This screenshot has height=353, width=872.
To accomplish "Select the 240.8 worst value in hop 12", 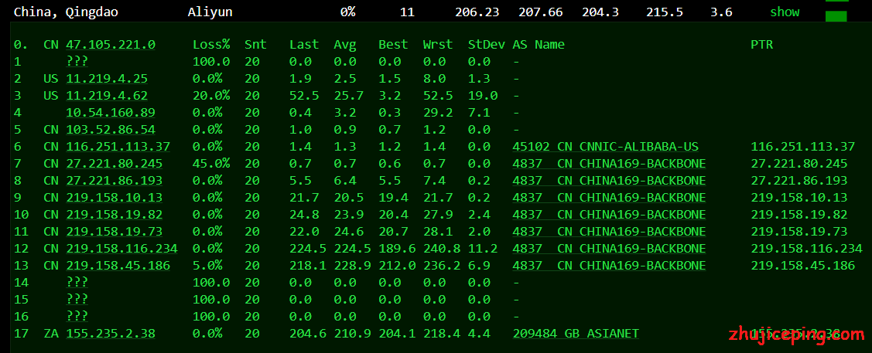I will [442, 248].
